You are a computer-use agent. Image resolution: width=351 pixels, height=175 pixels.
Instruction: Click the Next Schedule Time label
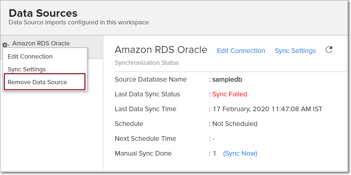(145, 139)
